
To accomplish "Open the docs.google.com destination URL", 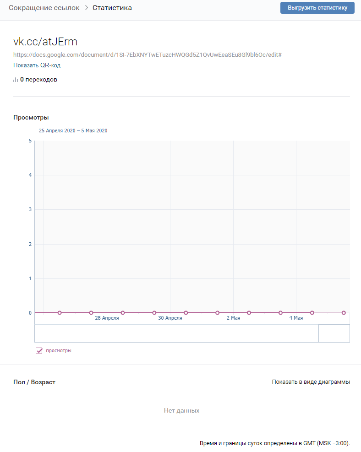I will (x=147, y=54).
